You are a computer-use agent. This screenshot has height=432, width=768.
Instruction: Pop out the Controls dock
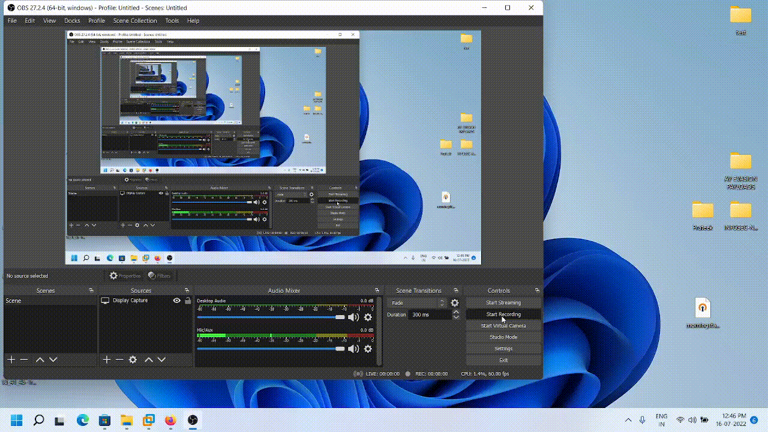coord(537,290)
